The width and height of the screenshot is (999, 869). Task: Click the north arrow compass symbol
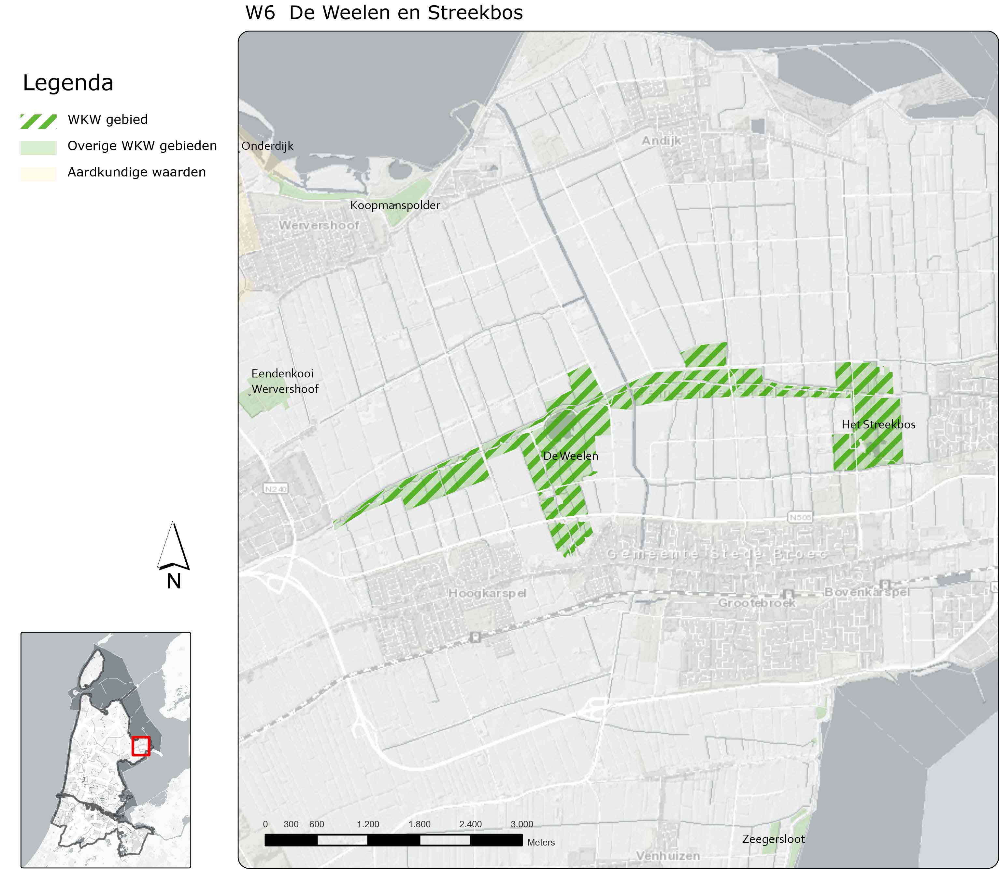(x=173, y=548)
